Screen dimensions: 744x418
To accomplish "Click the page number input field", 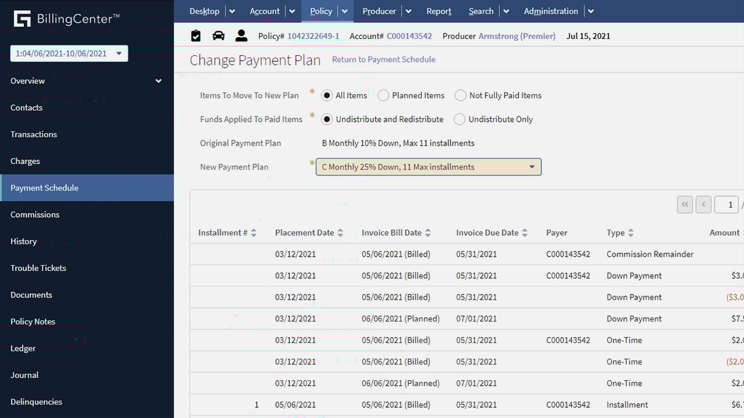I will tap(726, 205).
